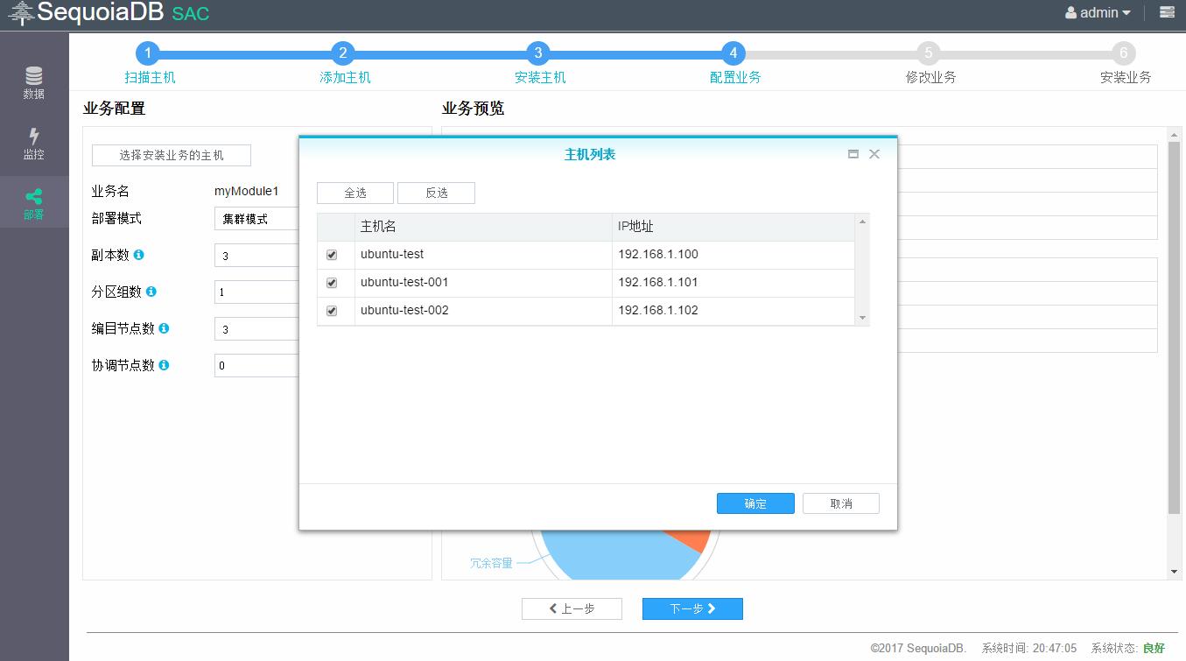
Task: Confirm with the 确定 button
Action: pyautogui.click(x=755, y=503)
